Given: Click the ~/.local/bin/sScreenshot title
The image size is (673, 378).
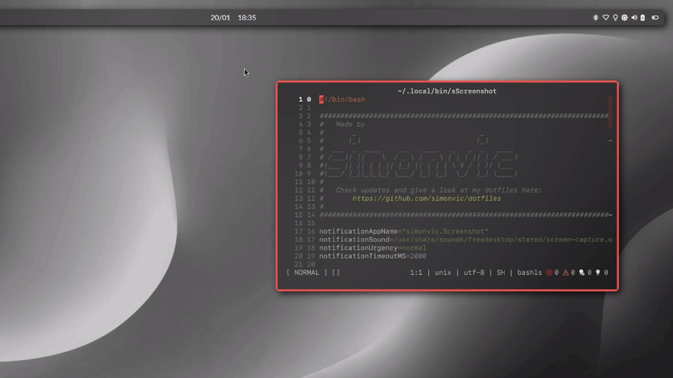Looking at the screenshot, I should click(x=447, y=91).
